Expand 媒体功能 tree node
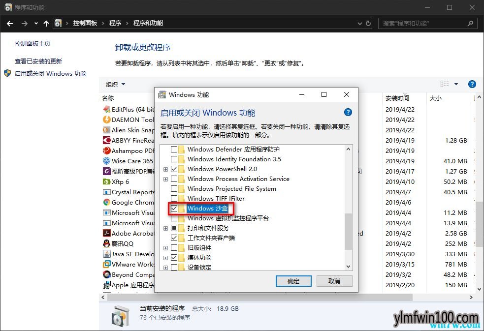Viewport: 484px width, 331px height. click(x=166, y=258)
